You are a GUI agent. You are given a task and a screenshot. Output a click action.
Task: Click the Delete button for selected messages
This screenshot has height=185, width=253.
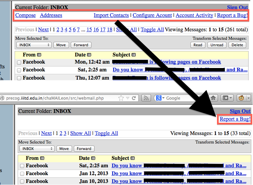tap(237, 45)
